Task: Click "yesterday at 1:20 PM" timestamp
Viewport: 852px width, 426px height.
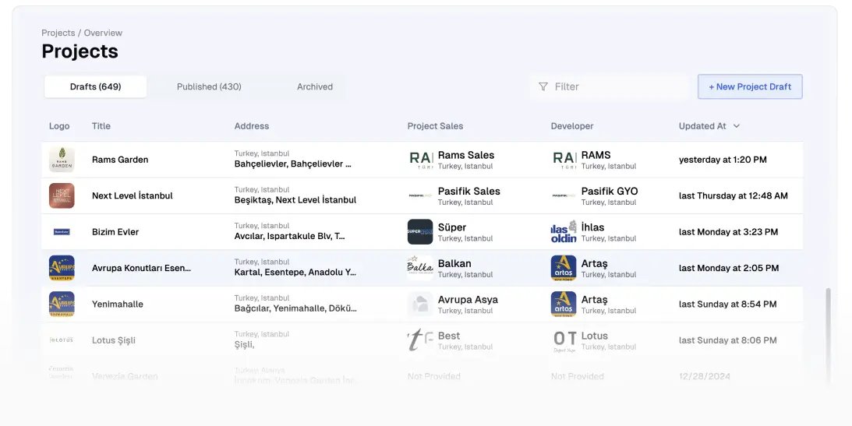Action: 723,160
